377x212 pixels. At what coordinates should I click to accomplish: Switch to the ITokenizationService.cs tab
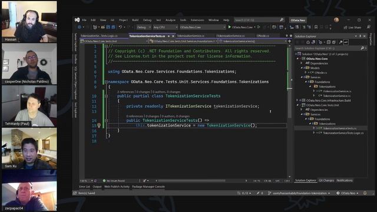[230, 36]
